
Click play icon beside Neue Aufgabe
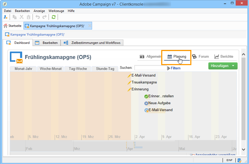click(x=146, y=103)
